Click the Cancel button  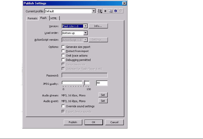pyautogui.click(x=114, y=122)
